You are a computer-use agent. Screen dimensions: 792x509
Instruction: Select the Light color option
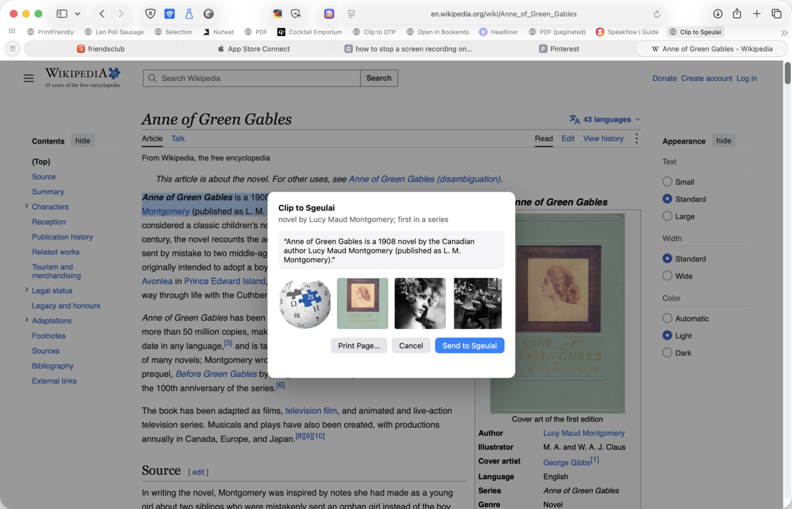coord(667,335)
